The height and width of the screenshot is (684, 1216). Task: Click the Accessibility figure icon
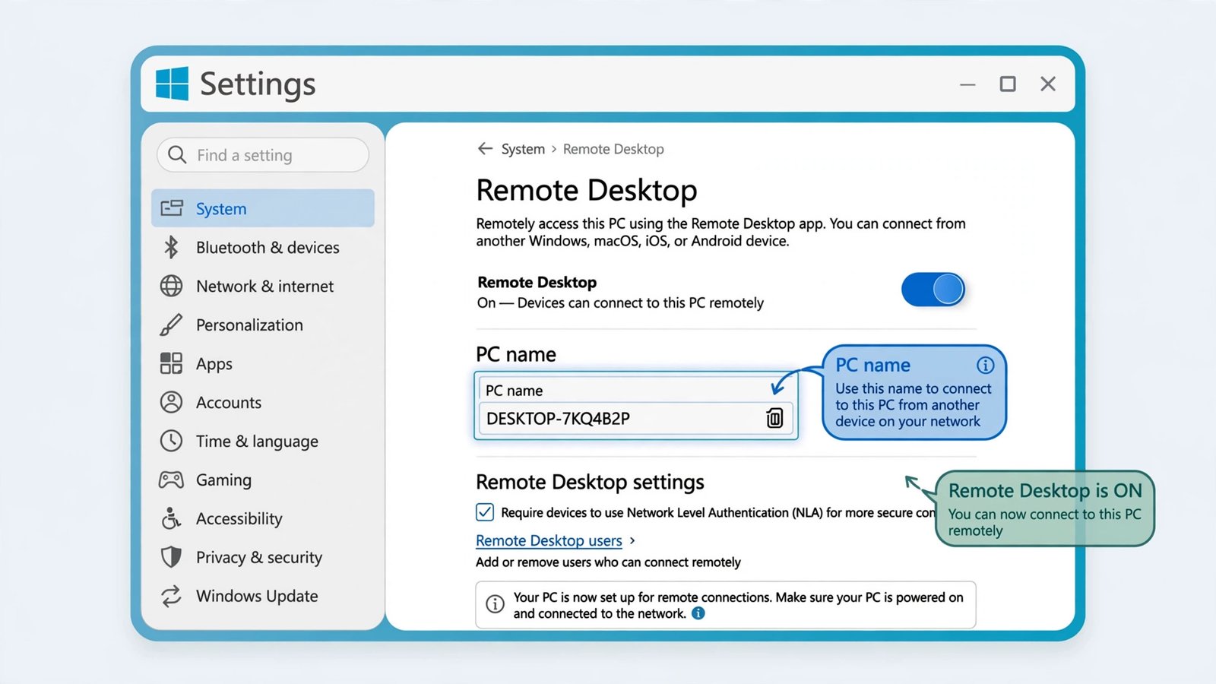pos(171,518)
